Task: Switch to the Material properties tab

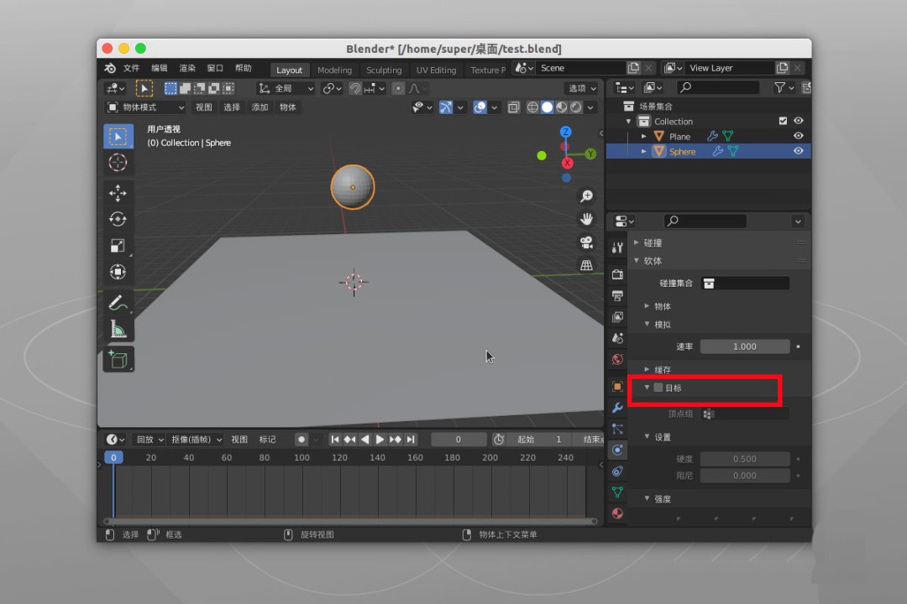Action: click(x=618, y=513)
